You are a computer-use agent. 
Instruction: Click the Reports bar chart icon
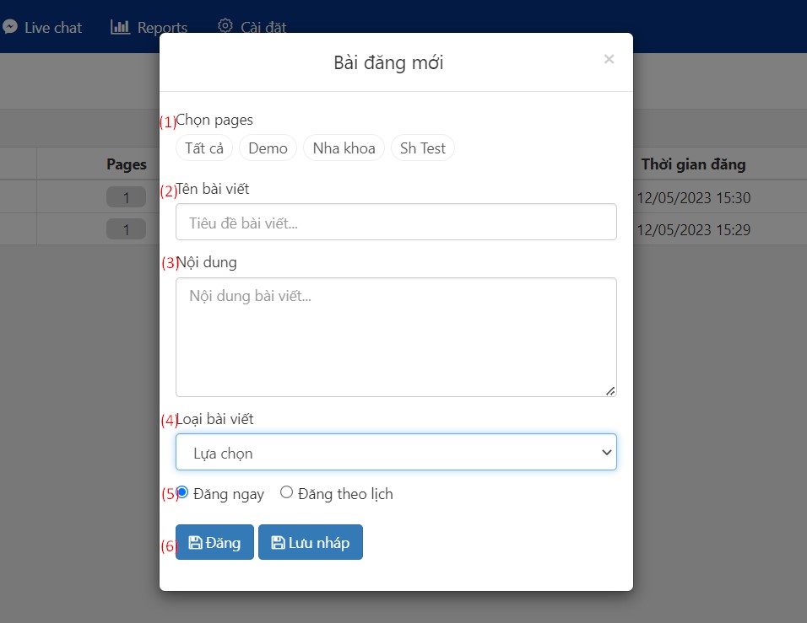(120, 27)
